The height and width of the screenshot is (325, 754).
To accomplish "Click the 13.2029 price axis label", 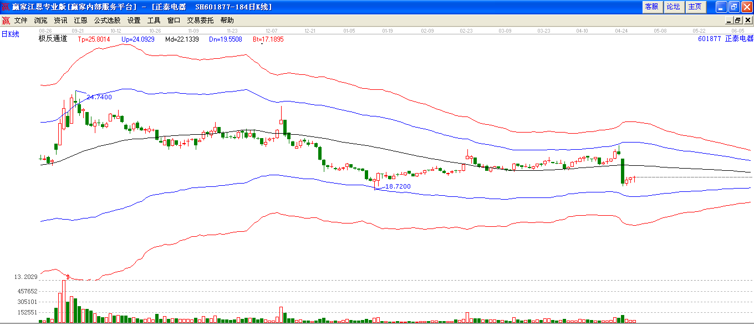I will tap(26, 277).
